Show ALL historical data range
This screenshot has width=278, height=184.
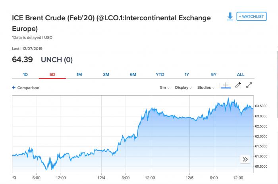(241, 74)
